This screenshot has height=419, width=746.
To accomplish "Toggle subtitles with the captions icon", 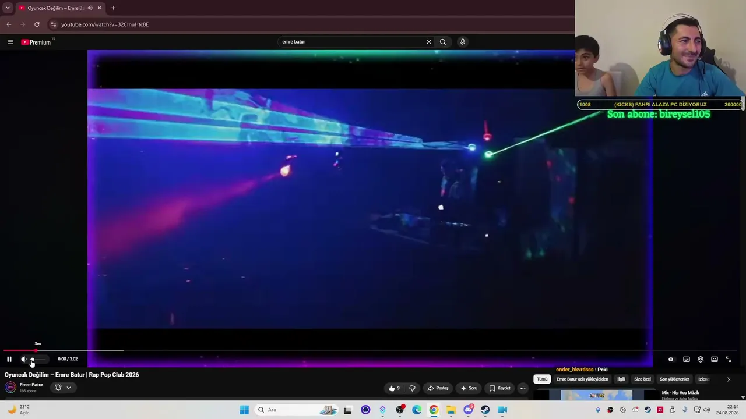I will (x=687, y=359).
